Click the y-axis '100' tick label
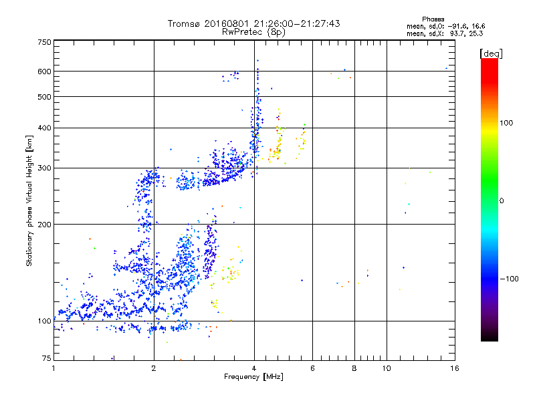The width and height of the screenshot is (535, 401). pyautogui.click(x=45, y=321)
